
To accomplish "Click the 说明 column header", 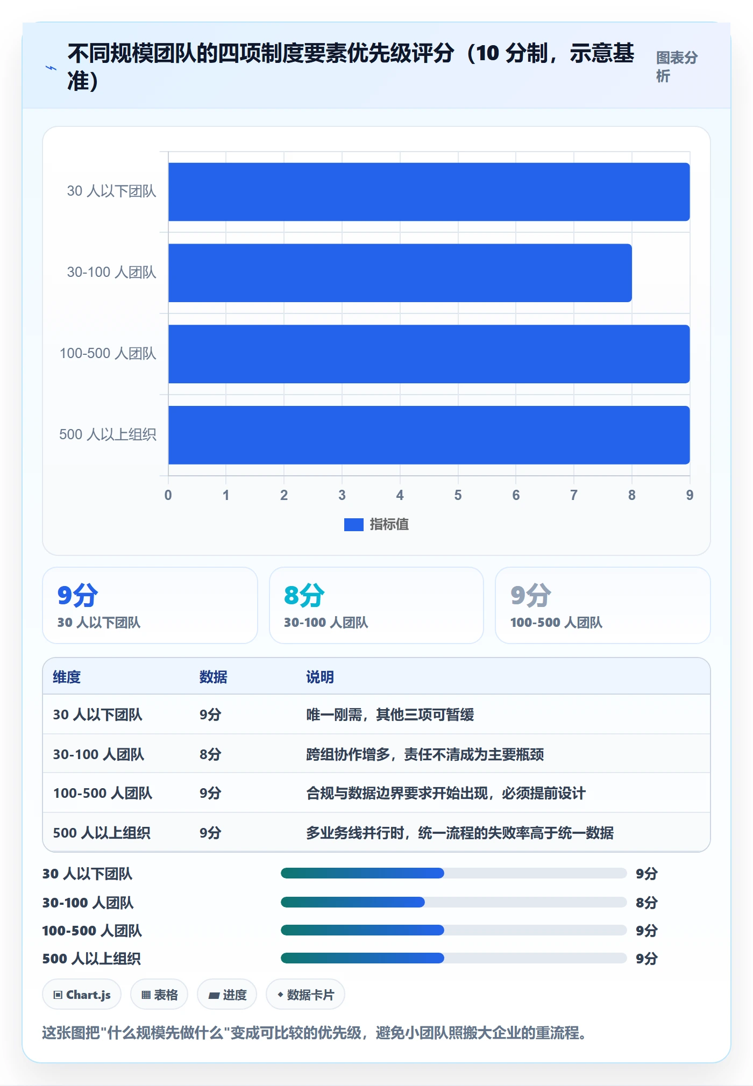I will (320, 677).
